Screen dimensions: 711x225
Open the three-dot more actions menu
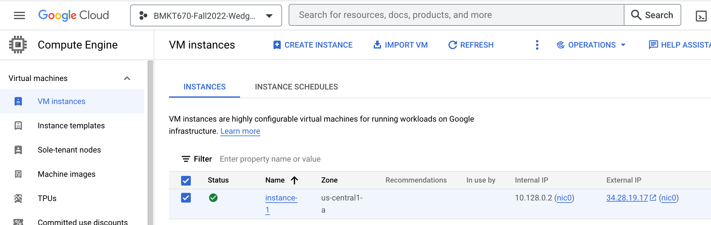pyautogui.click(x=537, y=45)
